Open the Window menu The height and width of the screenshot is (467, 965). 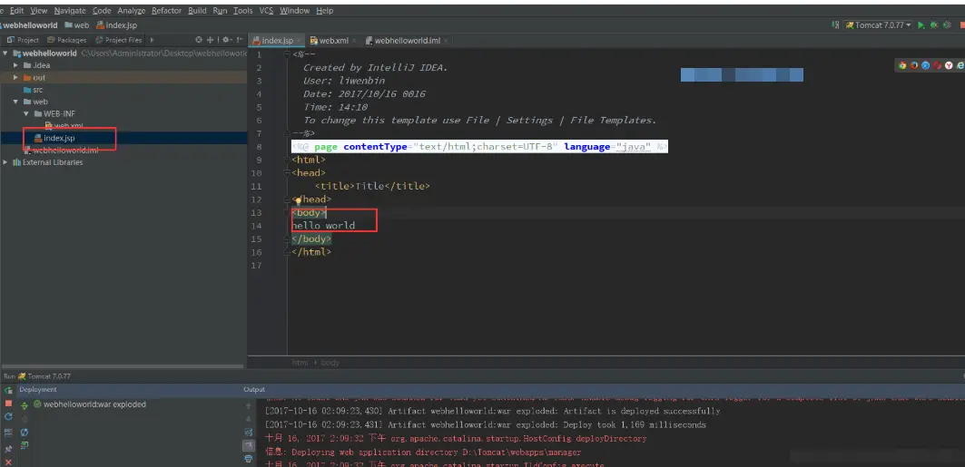point(294,11)
